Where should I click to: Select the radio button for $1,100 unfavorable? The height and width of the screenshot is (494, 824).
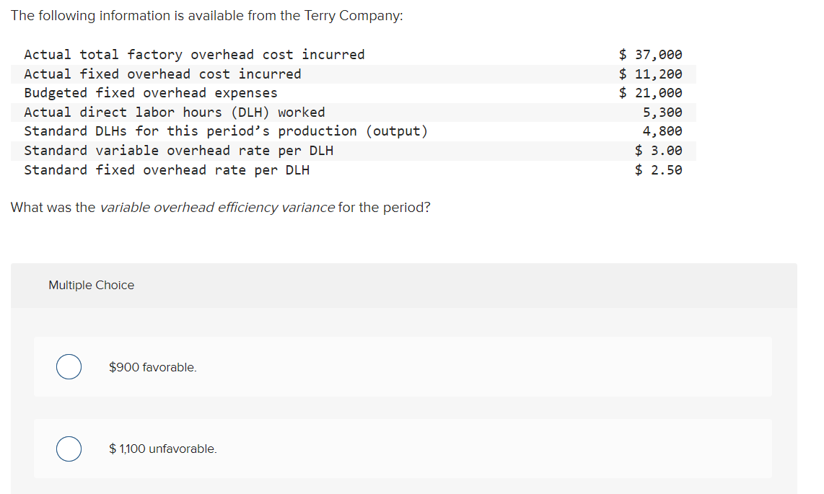[x=69, y=449]
